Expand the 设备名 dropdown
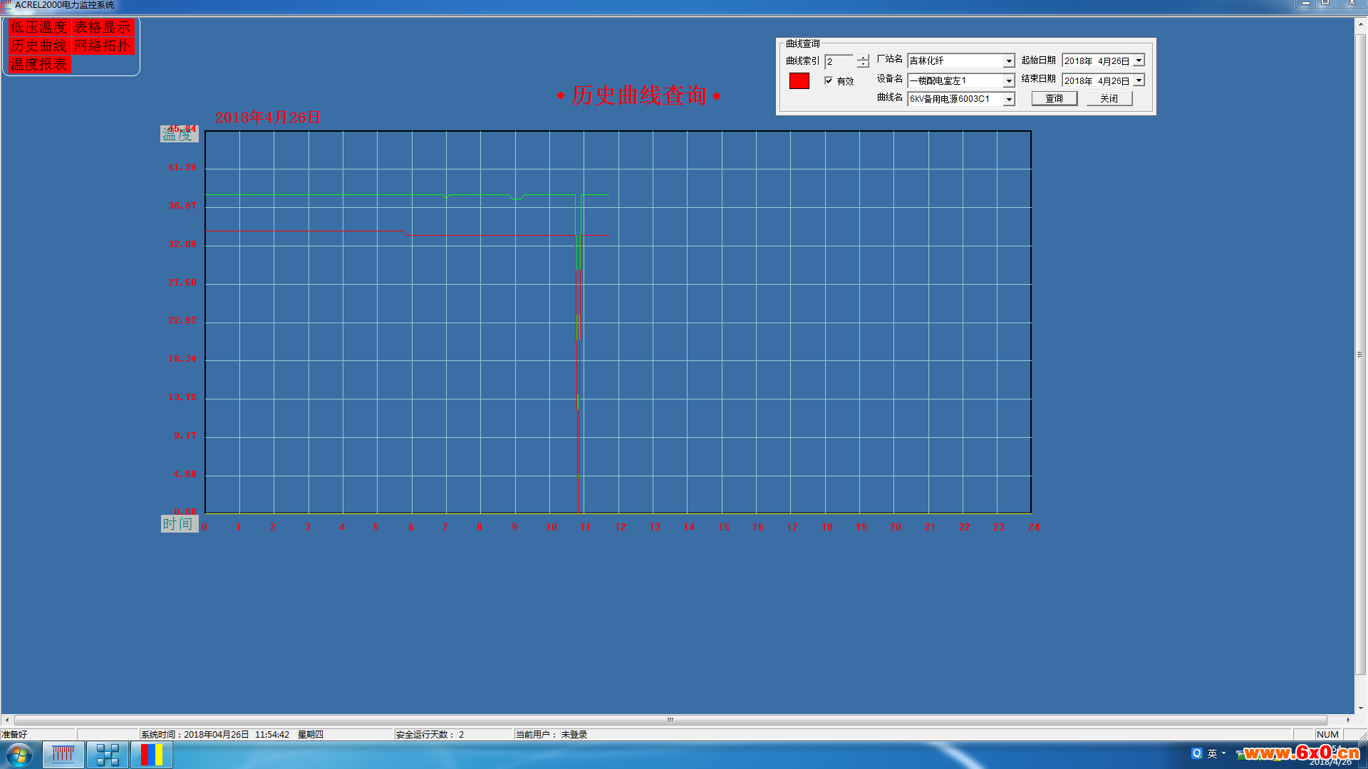Viewport: 1368px width, 769px height. point(1009,81)
